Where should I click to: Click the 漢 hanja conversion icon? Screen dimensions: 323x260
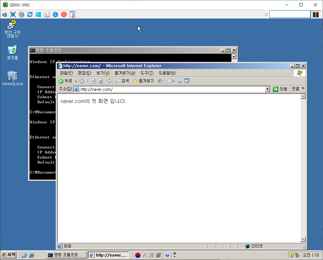[152, 255]
